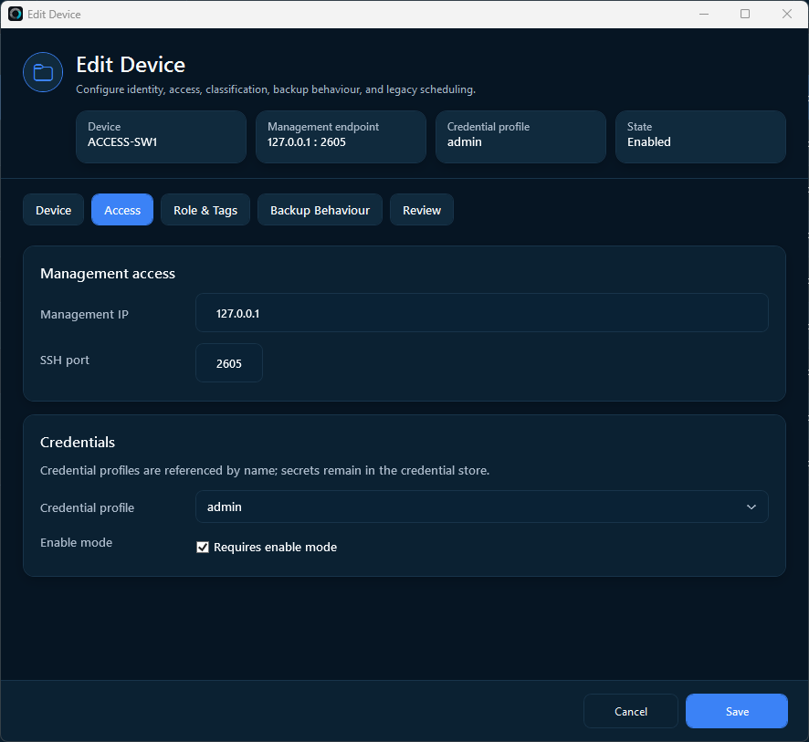Click the folder icon beside Edit Device heading
Image resolution: width=809 pixels, height=742 pixels.
(x=43, y=72)
